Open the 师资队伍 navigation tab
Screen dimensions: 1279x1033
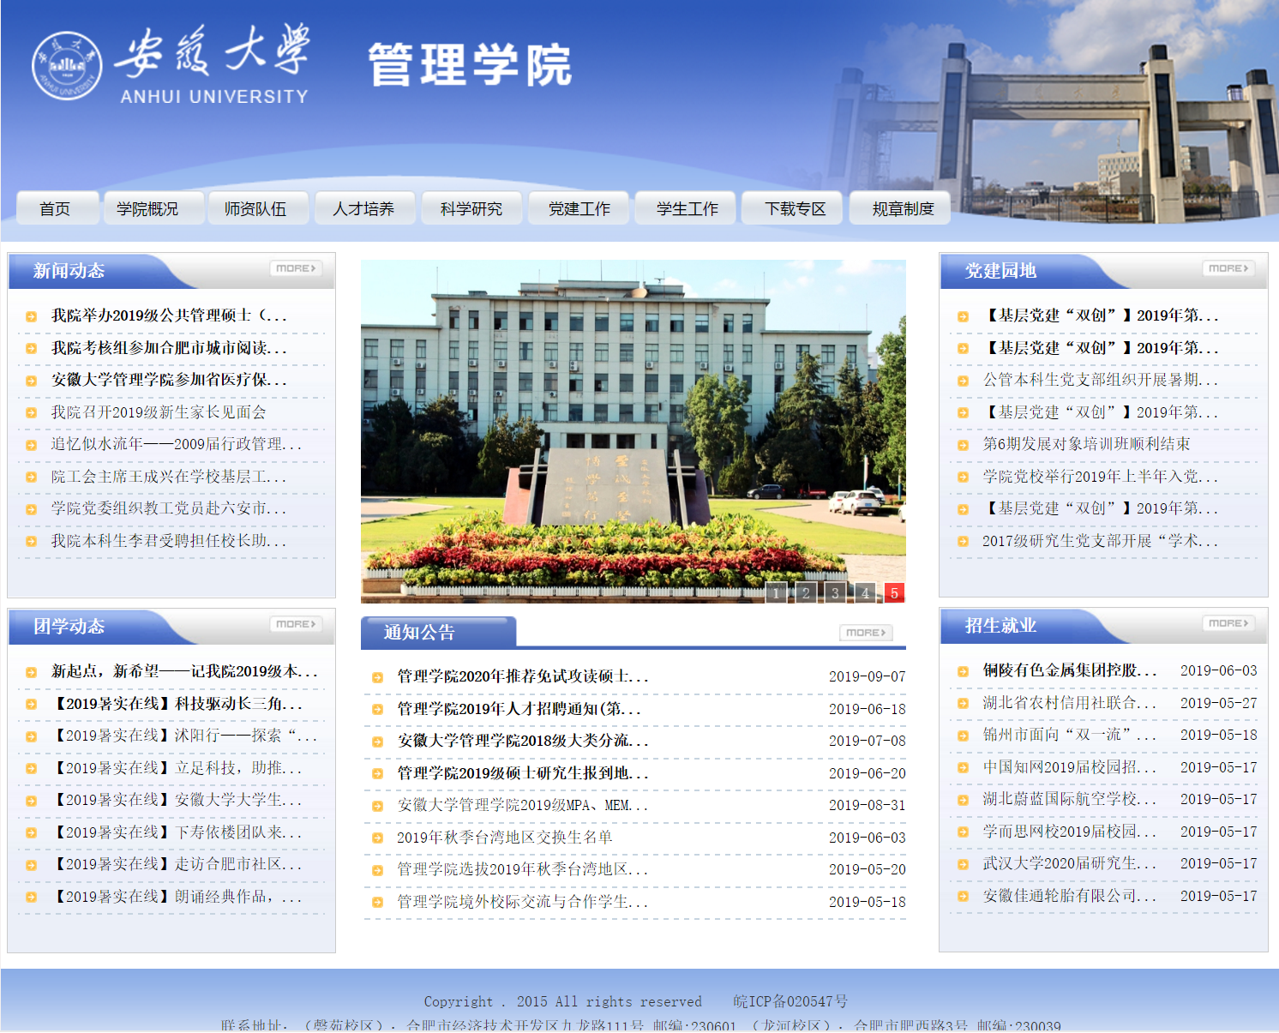[x=257, y=207]
